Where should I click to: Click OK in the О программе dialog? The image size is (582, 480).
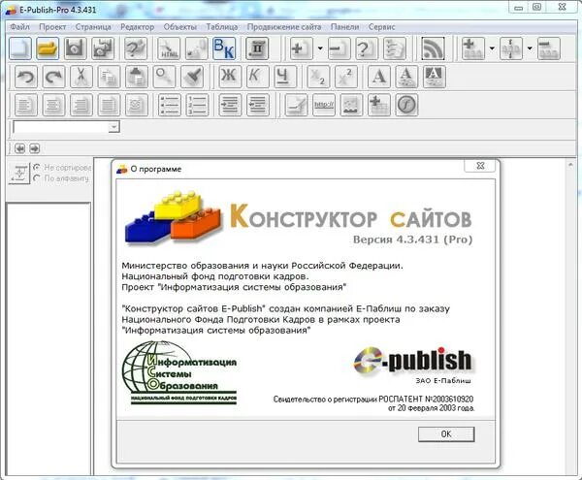point(446,434)
